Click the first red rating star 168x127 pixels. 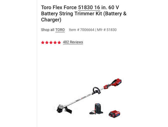[43, 43]
